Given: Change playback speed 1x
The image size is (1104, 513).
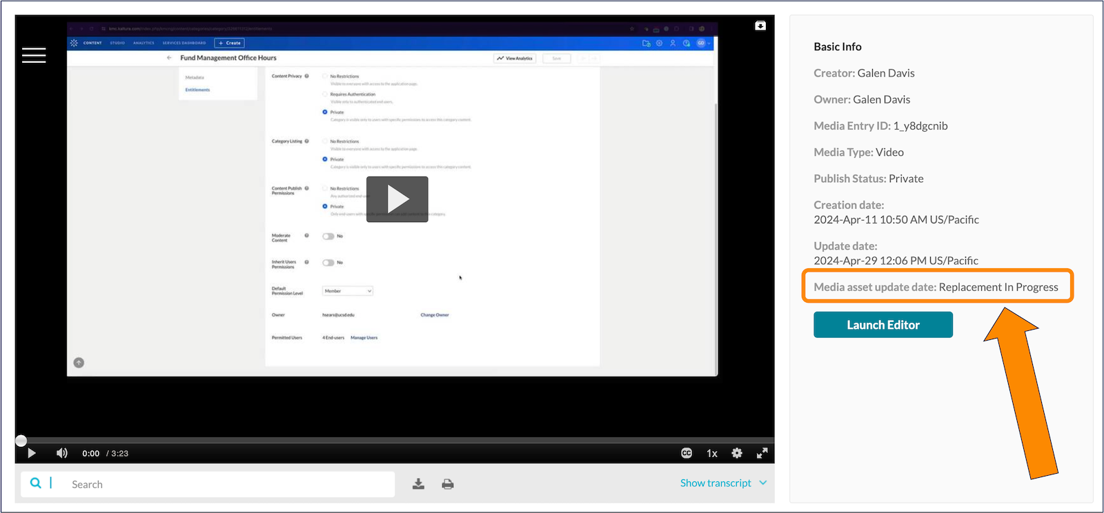Looking at the screenshot, I should 712,453.
